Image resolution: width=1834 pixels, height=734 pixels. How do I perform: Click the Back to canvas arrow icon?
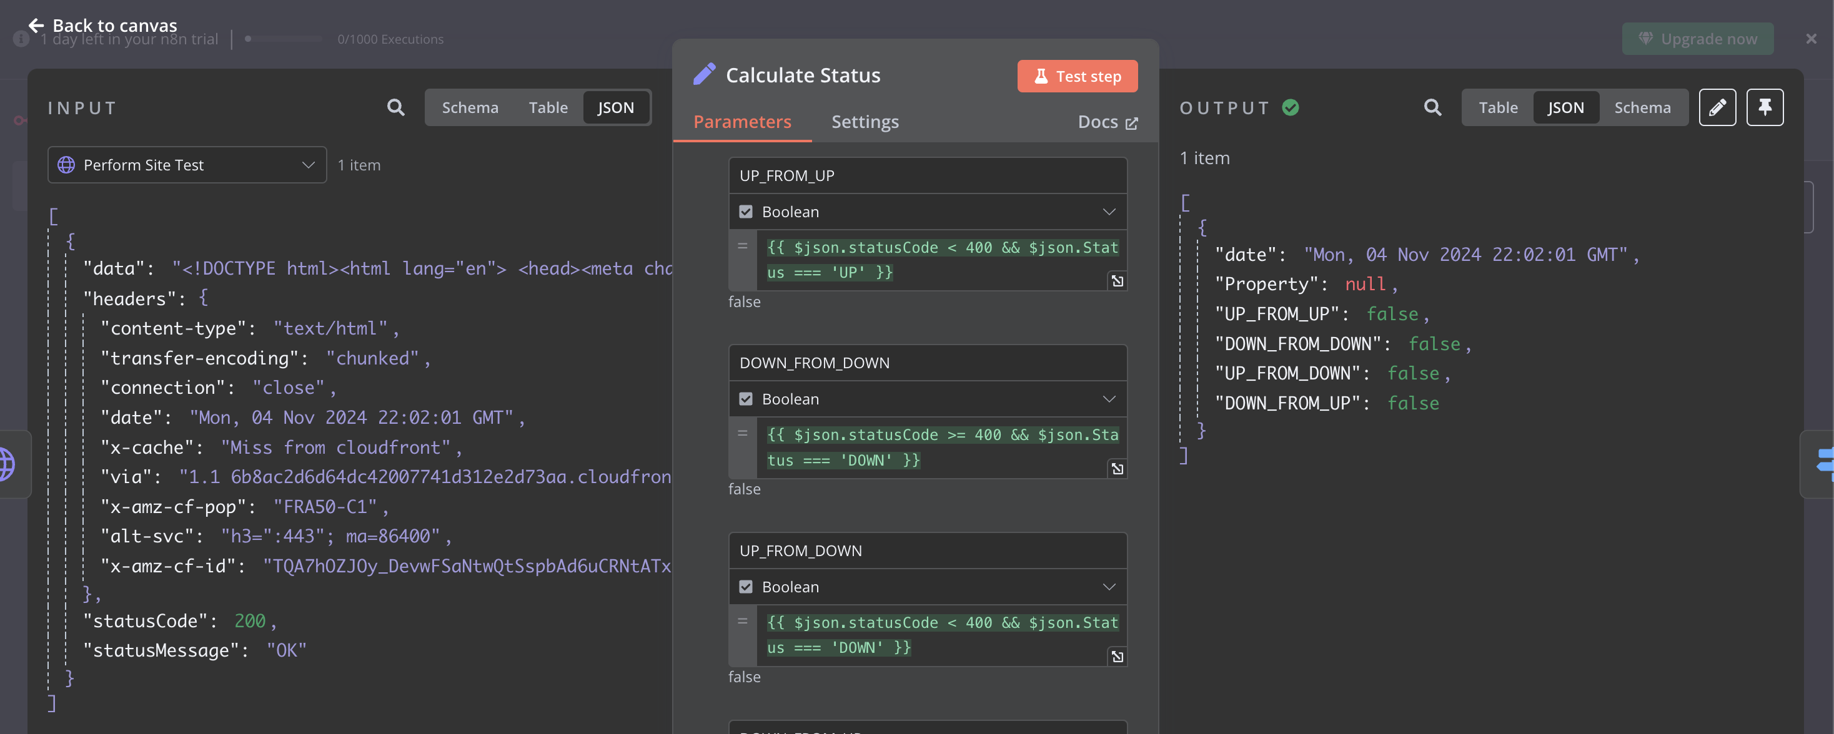(36, 26)
